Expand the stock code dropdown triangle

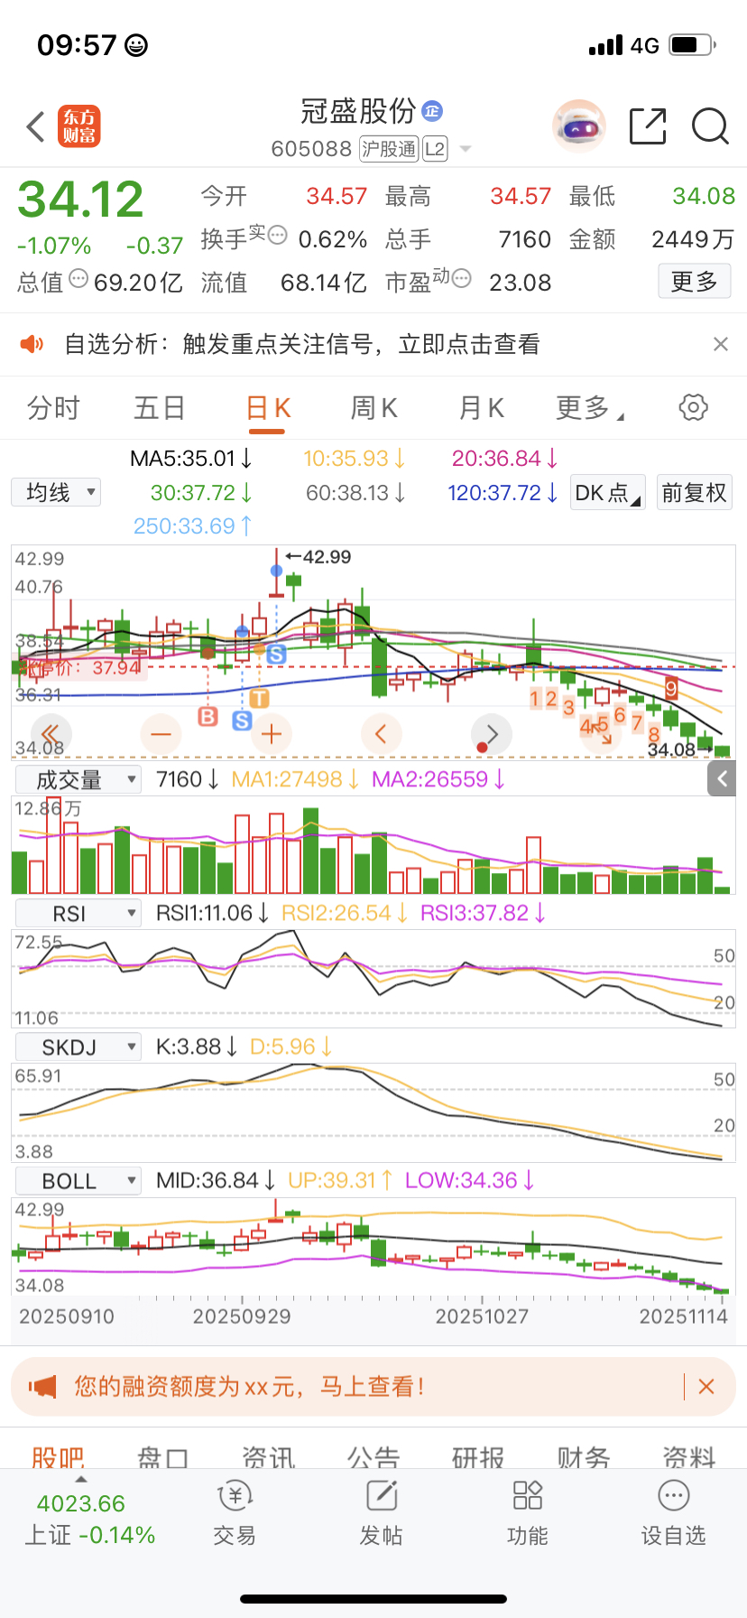pos(466,149)
